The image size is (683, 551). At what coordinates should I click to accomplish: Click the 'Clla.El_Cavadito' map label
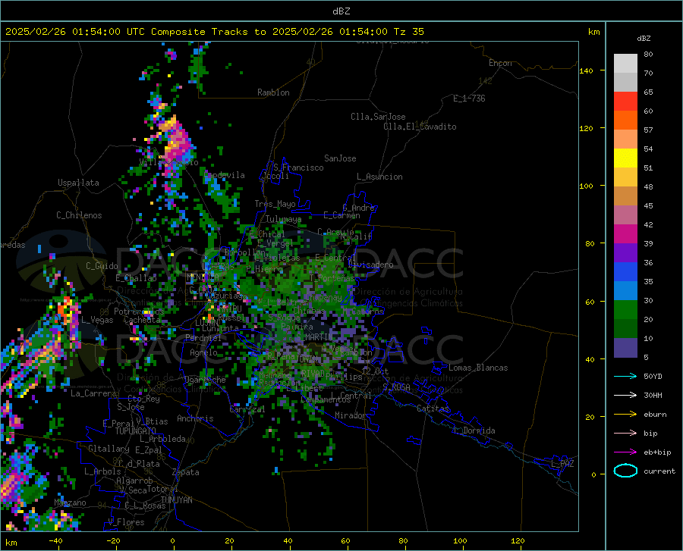[x=420, y=127]
